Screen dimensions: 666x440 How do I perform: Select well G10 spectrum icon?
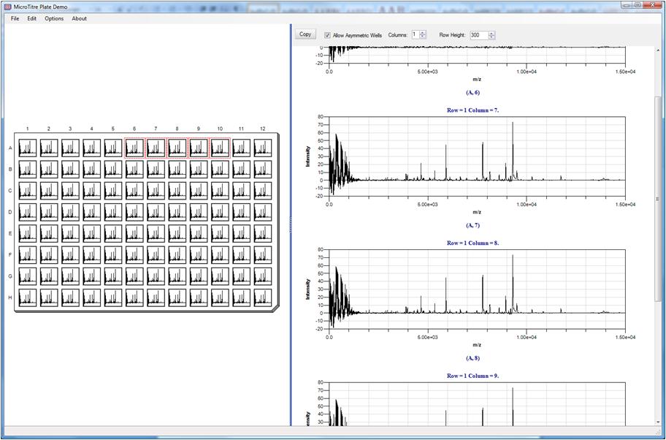click(x=220, y=276)
